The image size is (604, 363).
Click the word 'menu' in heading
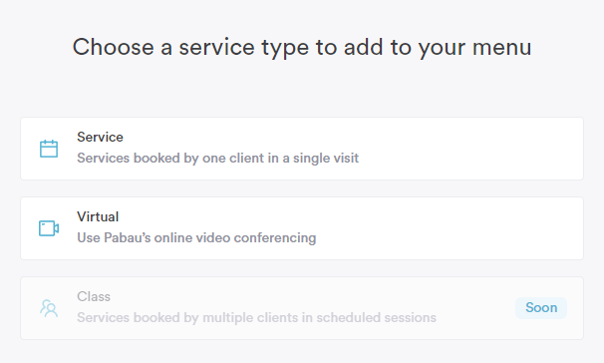pos(502,48)
